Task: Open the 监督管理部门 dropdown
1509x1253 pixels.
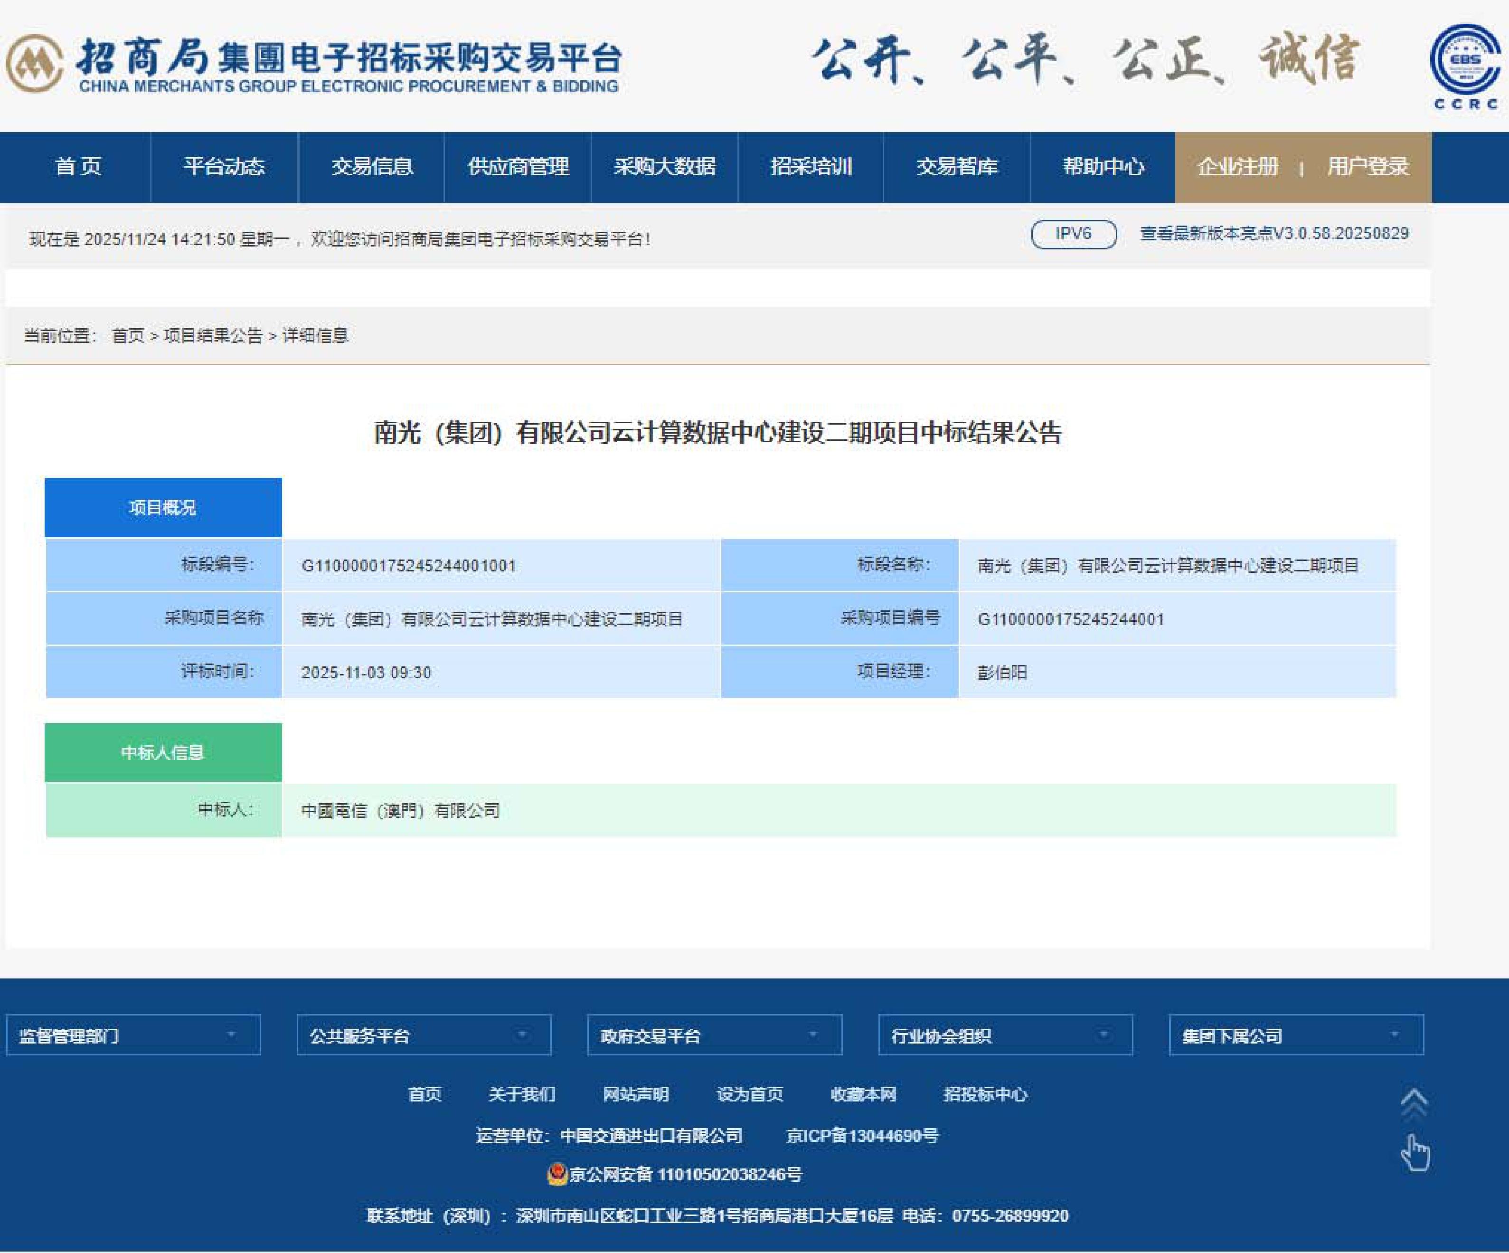Action: coord(133,1035)
